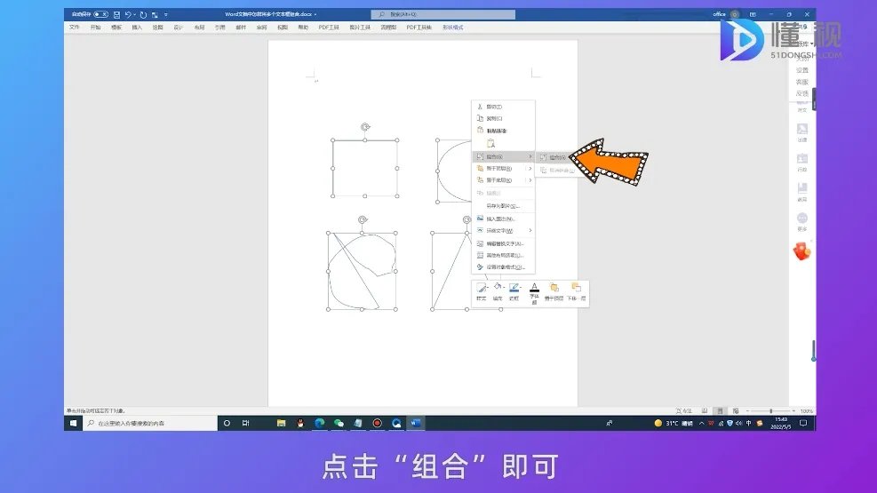Click the 填充 (Fill) bucket icon
877x493 pixels.
click(498, 288)
